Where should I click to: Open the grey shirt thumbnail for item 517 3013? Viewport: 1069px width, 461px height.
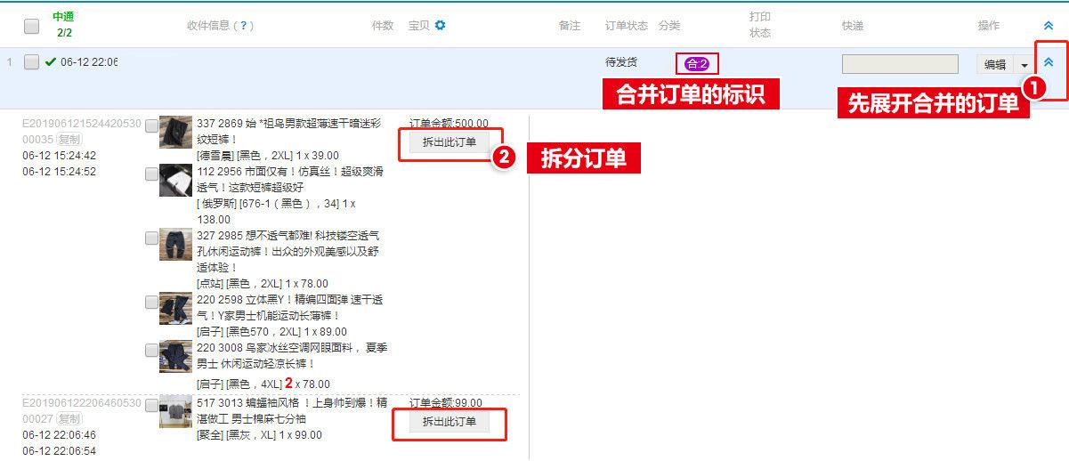click(175, 411)
